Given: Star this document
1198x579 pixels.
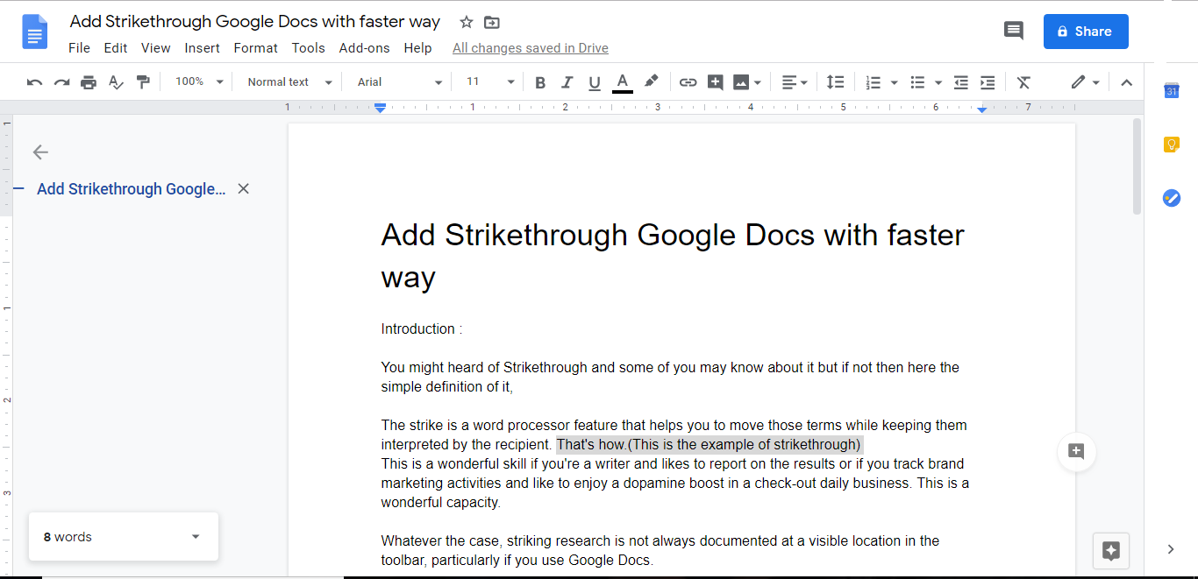Looking at the screenshot, I should (467, 22).
